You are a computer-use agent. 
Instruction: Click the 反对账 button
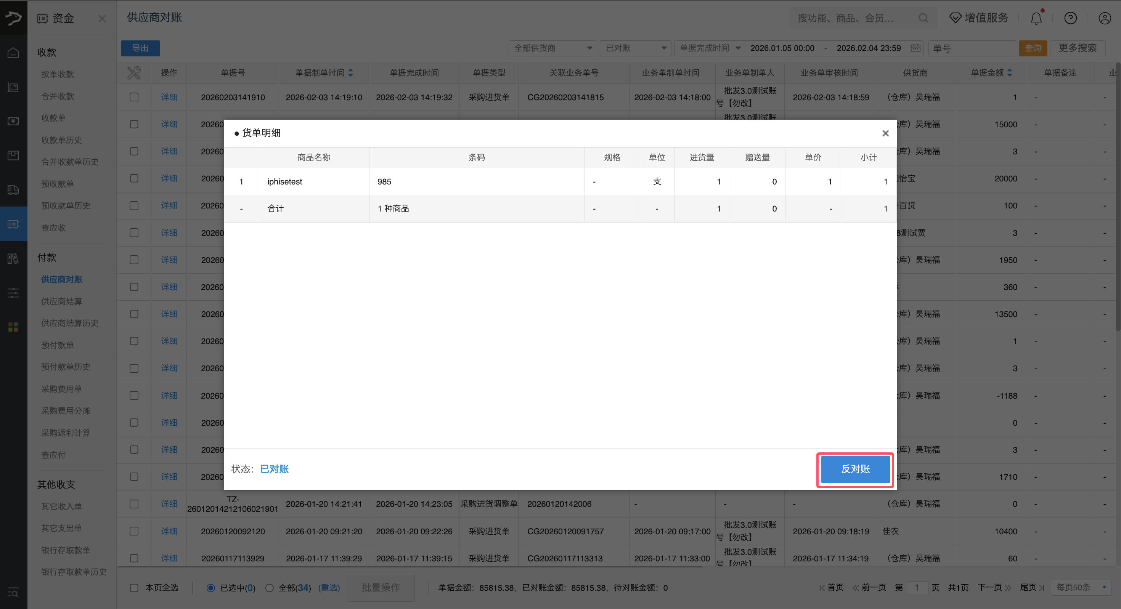[855, 469]
